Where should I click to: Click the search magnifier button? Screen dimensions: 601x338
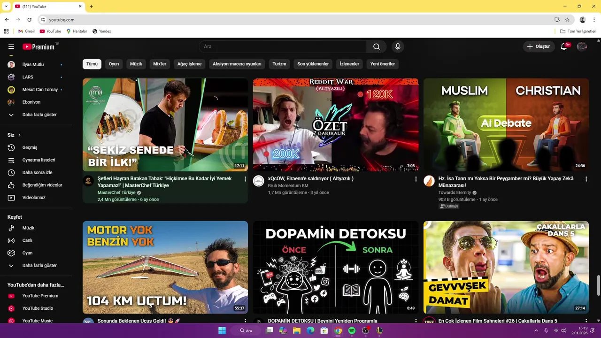pos(377,46)
